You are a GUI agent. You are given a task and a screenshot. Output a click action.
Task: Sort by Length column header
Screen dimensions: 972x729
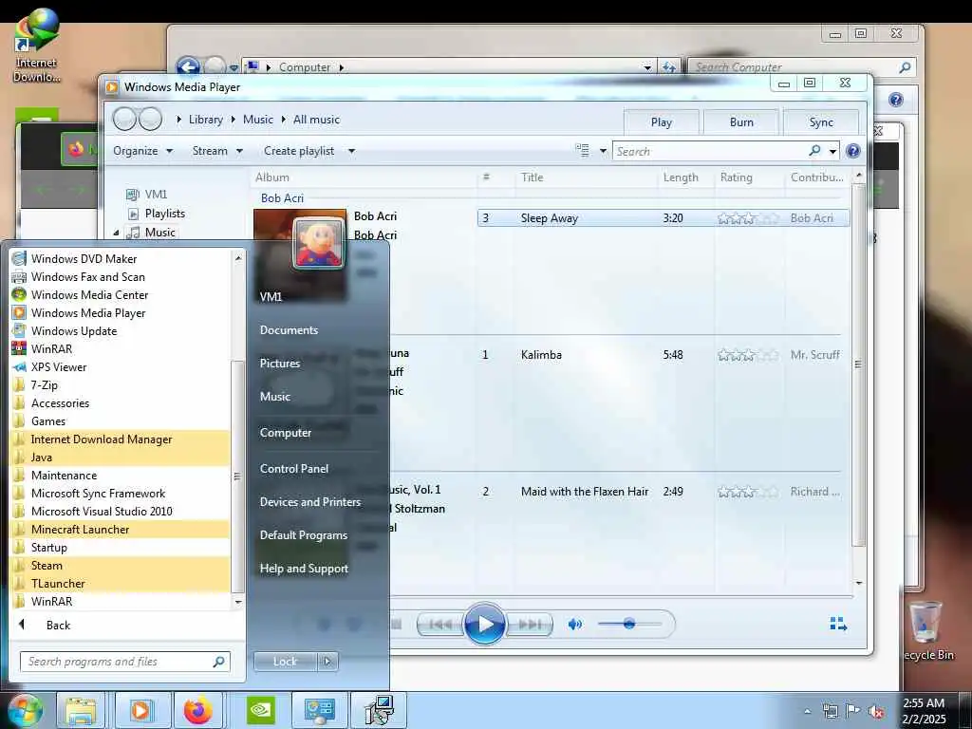coord(681,178)
